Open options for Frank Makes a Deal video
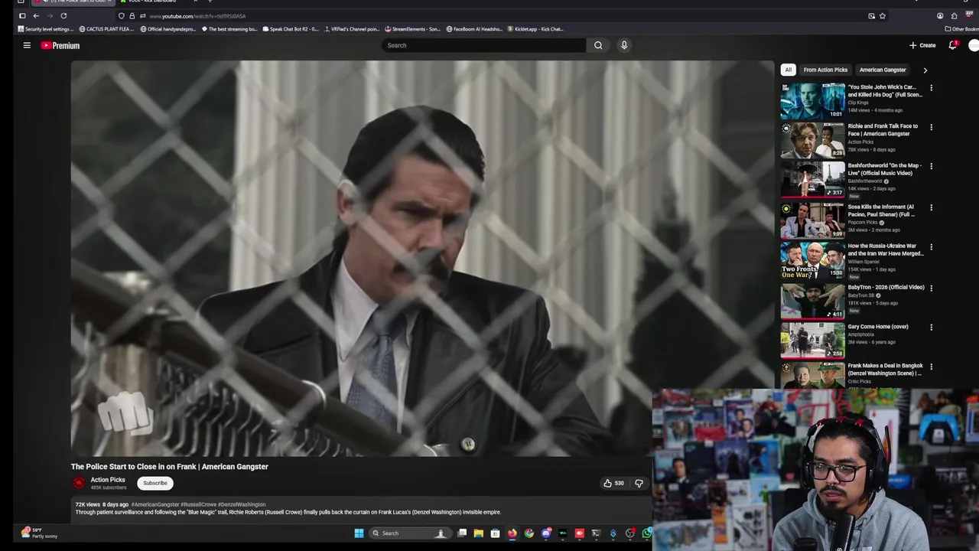 [931, 367]
